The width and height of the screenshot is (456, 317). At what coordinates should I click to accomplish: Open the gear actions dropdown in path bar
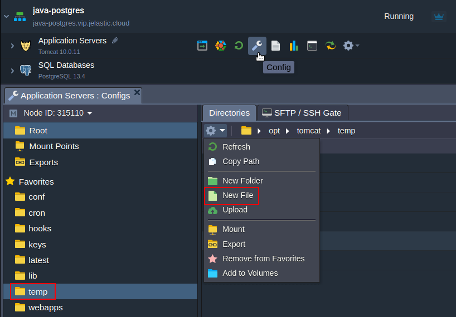pyautogui.click(x=215, y=131)
